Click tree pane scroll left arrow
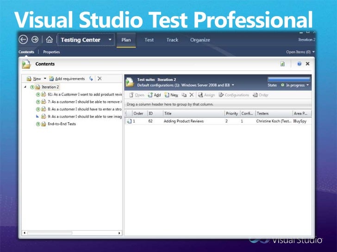 pos(25,233)
